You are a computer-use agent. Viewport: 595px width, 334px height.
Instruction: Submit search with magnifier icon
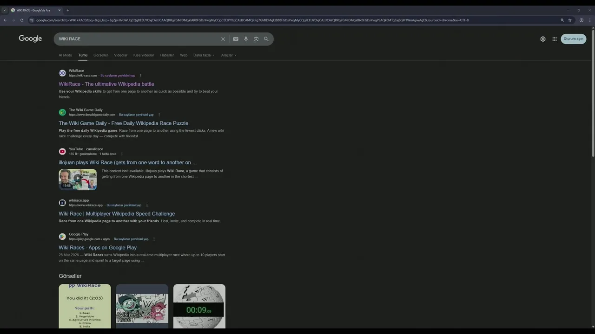(266, 39)
